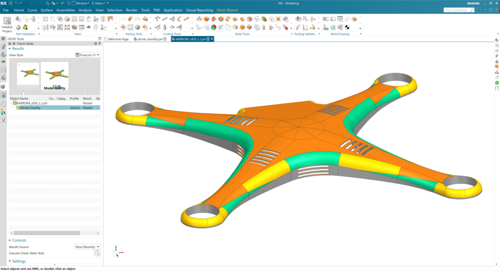
Task: Toggle the HD3D Tools panel maximize box
Action: click(100, 39)
